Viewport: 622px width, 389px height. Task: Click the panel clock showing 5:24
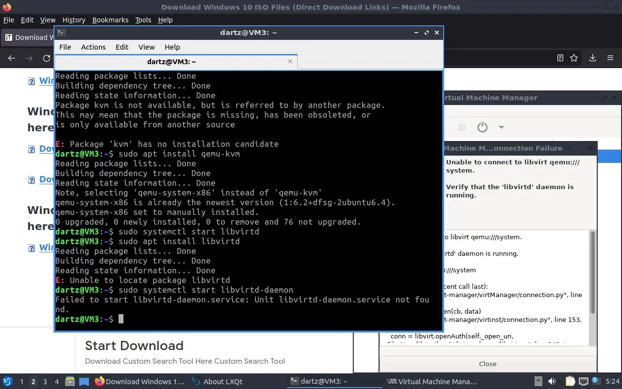(612, 382)
